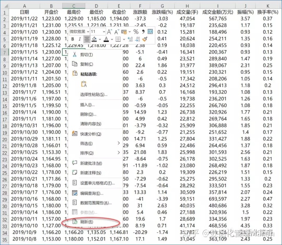Click the borders grid icon

(x=118, y=39)
